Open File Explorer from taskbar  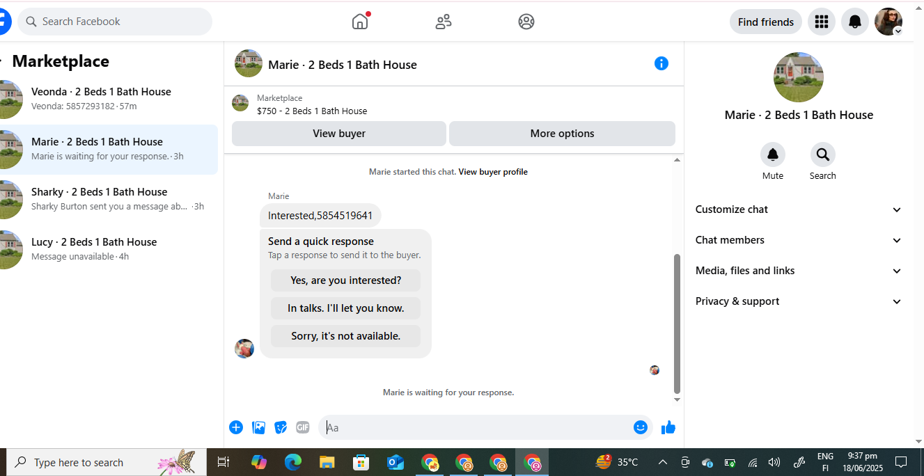(327, 462)
